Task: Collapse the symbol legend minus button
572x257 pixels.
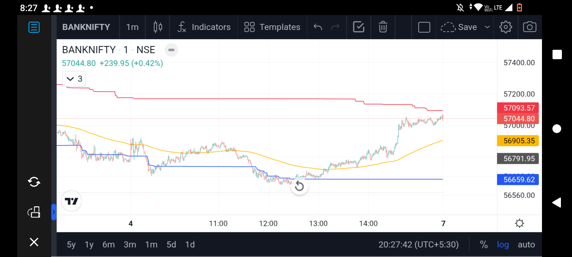Action: pyautogui.click(x=171, y=50)
